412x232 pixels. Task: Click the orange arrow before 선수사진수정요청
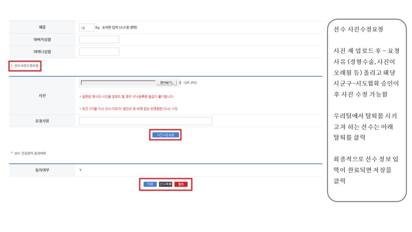(12, 65)
